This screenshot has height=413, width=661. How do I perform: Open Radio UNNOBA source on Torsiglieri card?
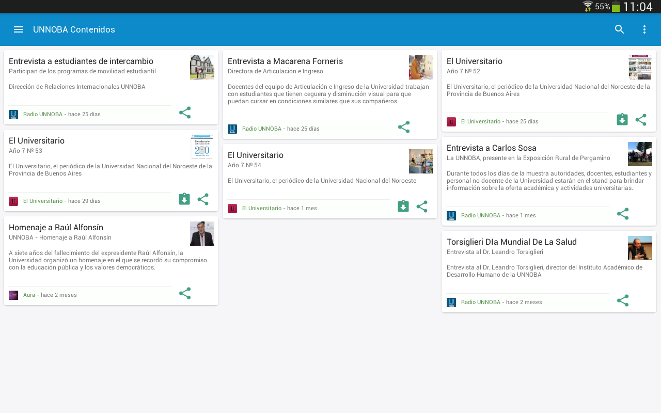point(481,303)
